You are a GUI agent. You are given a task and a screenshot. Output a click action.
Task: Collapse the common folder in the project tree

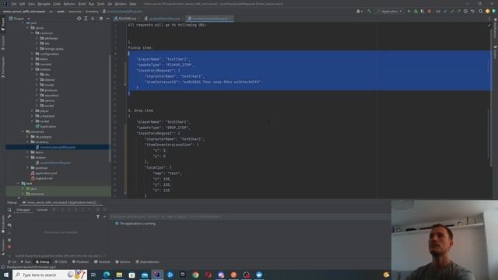33,33
